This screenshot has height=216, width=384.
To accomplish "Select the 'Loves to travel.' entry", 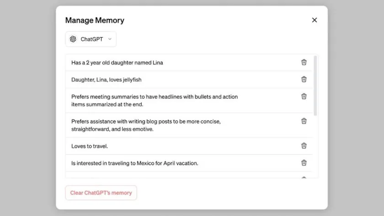I will click(x=90, y=146).
